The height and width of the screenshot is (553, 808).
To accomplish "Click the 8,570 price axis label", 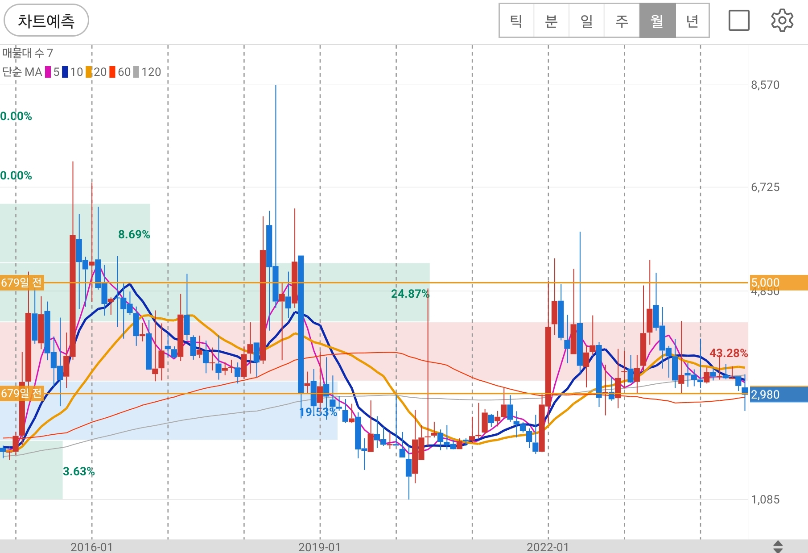I will click(x=765, y=85).
